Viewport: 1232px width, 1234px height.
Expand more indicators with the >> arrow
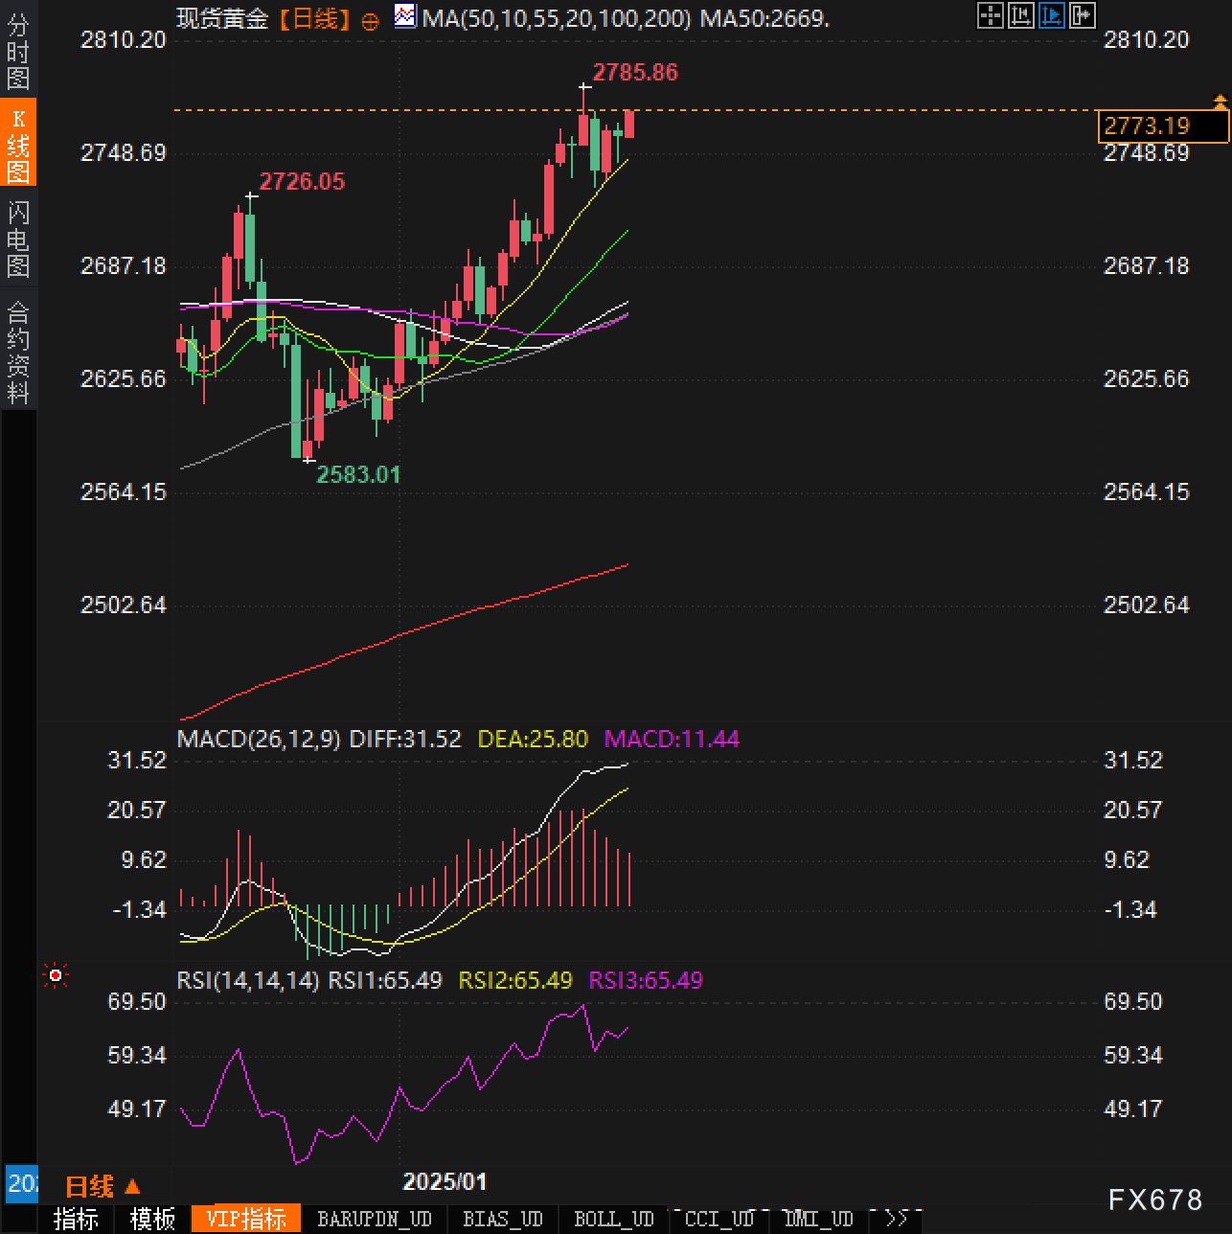[x=896, y=1219]
